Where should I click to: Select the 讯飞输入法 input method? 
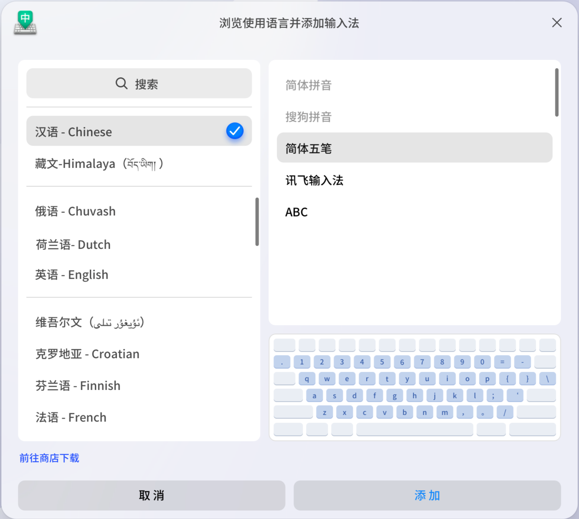click(314, 181)
